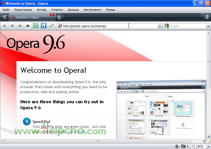Click the Fast Forward button
This screenshot has width=211, height=149.
[28, 26]
